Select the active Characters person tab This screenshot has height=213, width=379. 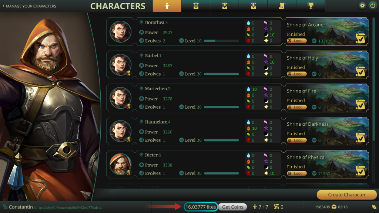[x=167, y=6]
